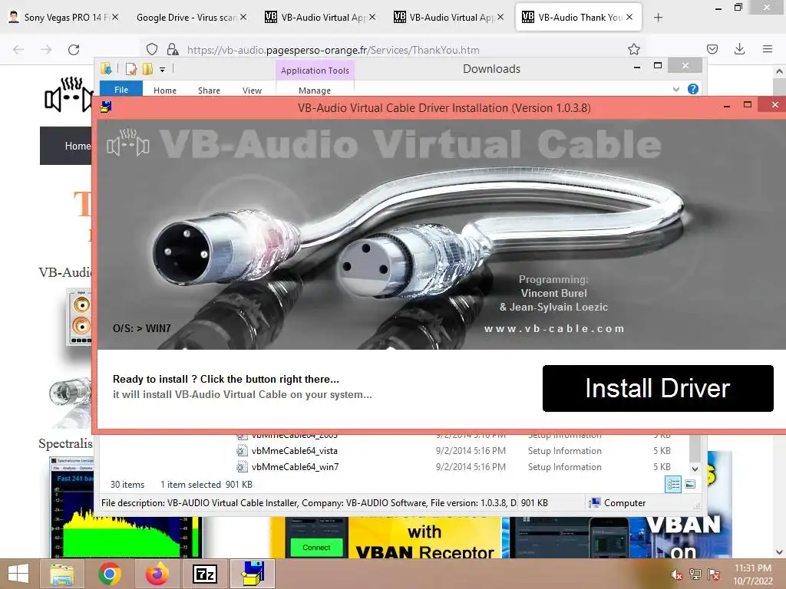786x589 pixels.
Task: Click the network tray icon
Action: (x=695, y=574)
